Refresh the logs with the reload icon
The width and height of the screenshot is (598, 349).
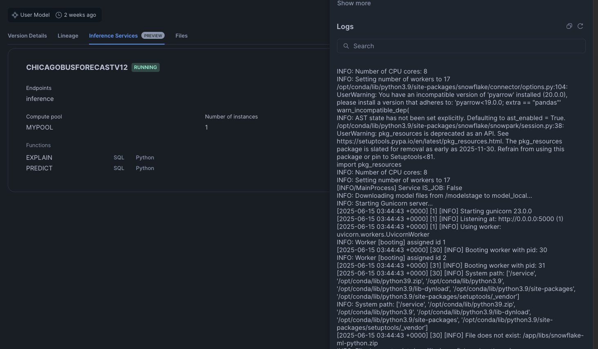(580, 26)
